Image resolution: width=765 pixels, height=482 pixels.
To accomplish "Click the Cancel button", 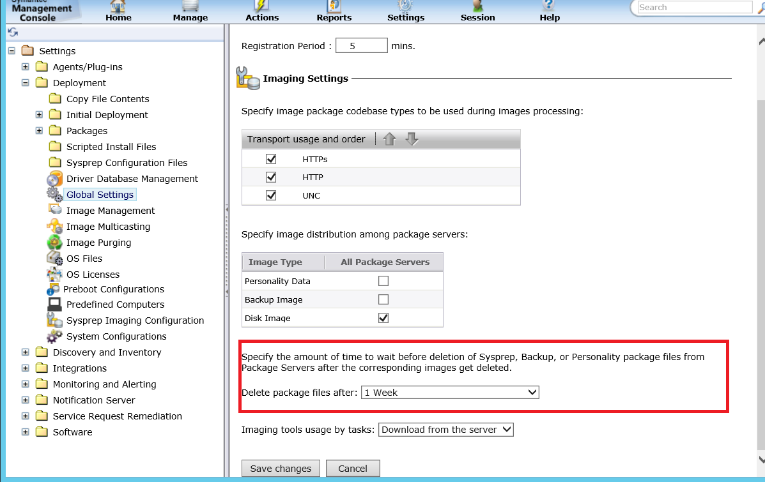I will coord(353,469).
